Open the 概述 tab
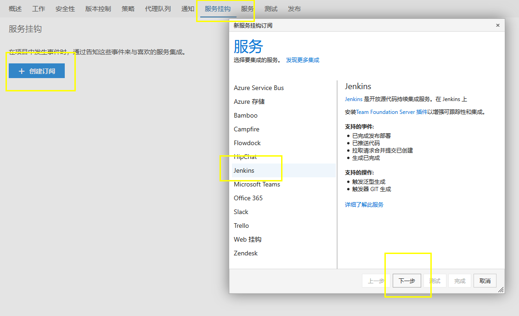The width and height of the screenshot is (519, 316). 15,9
